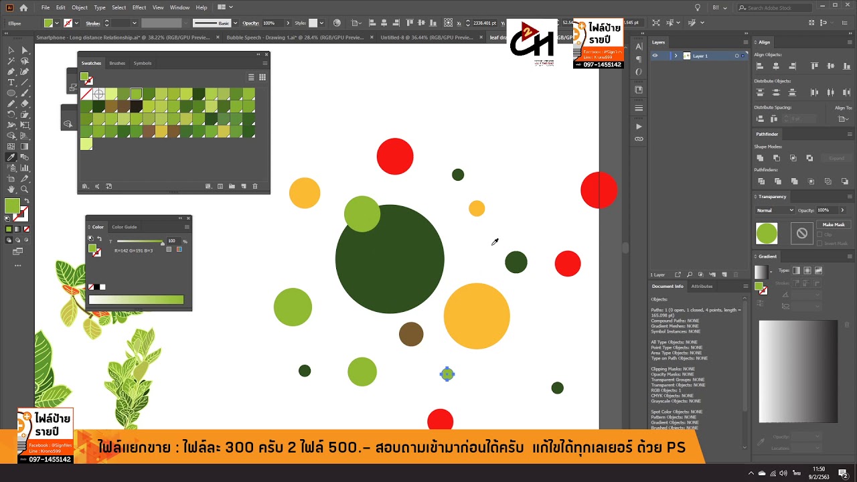The width and height of the screenshot is (857, 482).
Task: Enable Invert Mask checkbox
Action: 820,243
